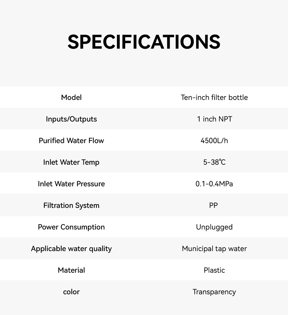Click the Power Consumption label
Screen dimensions: 288x315
(71, 227)
